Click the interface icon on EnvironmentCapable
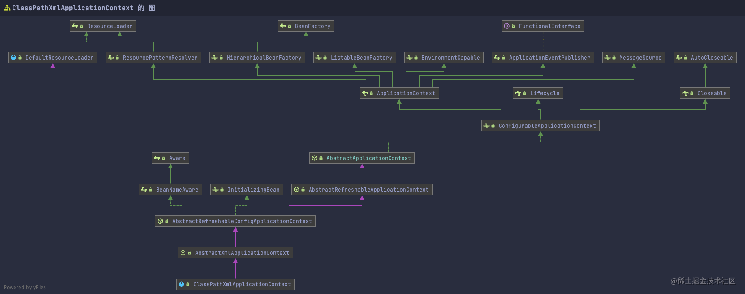 (409, 58)
